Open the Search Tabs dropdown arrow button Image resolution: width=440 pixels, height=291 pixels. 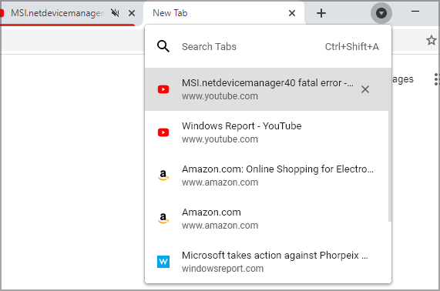pyautogui.click(x=381, y=13)
